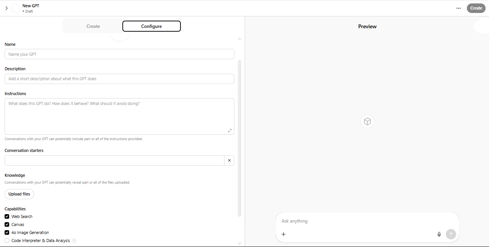494x247 pixels.
Task: Click the scroll up arrow of configure panel
Action: (x=240, y=39)
